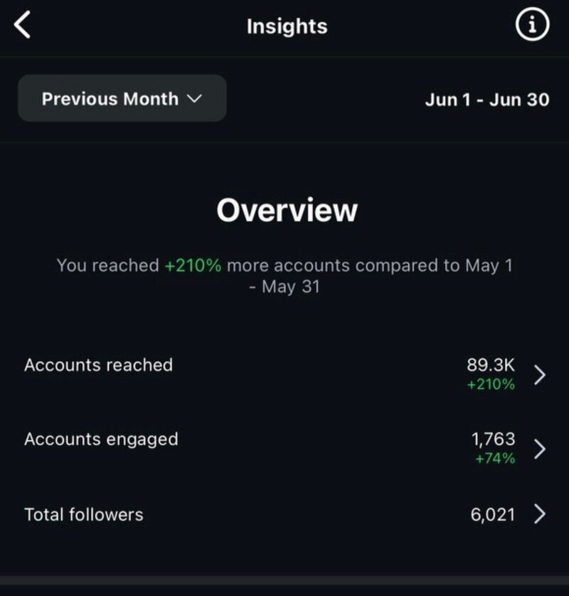Tap the 1,763 accounts engaged value
569x596 pixels.
point(493,439)
